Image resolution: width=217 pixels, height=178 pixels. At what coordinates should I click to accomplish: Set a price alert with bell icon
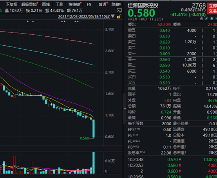click(x=212, y=18)
